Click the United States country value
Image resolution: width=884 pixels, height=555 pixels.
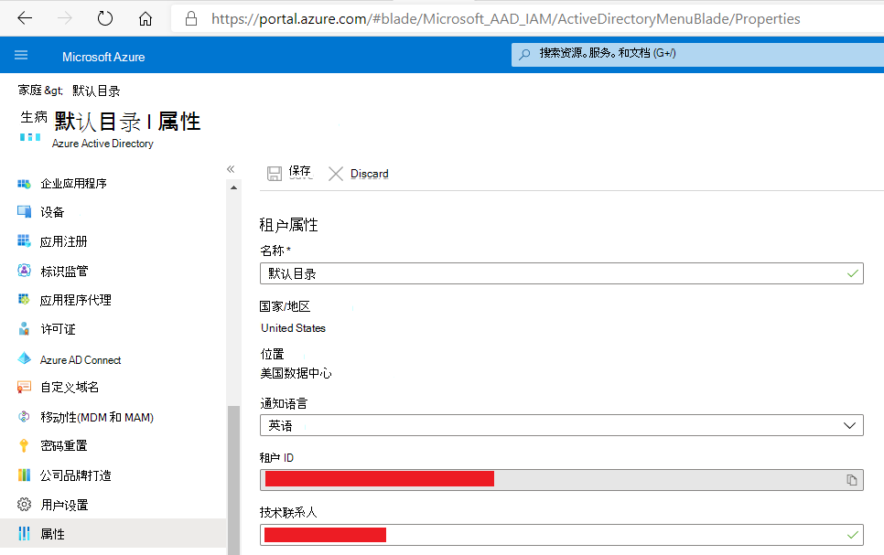tap(293, 328)
